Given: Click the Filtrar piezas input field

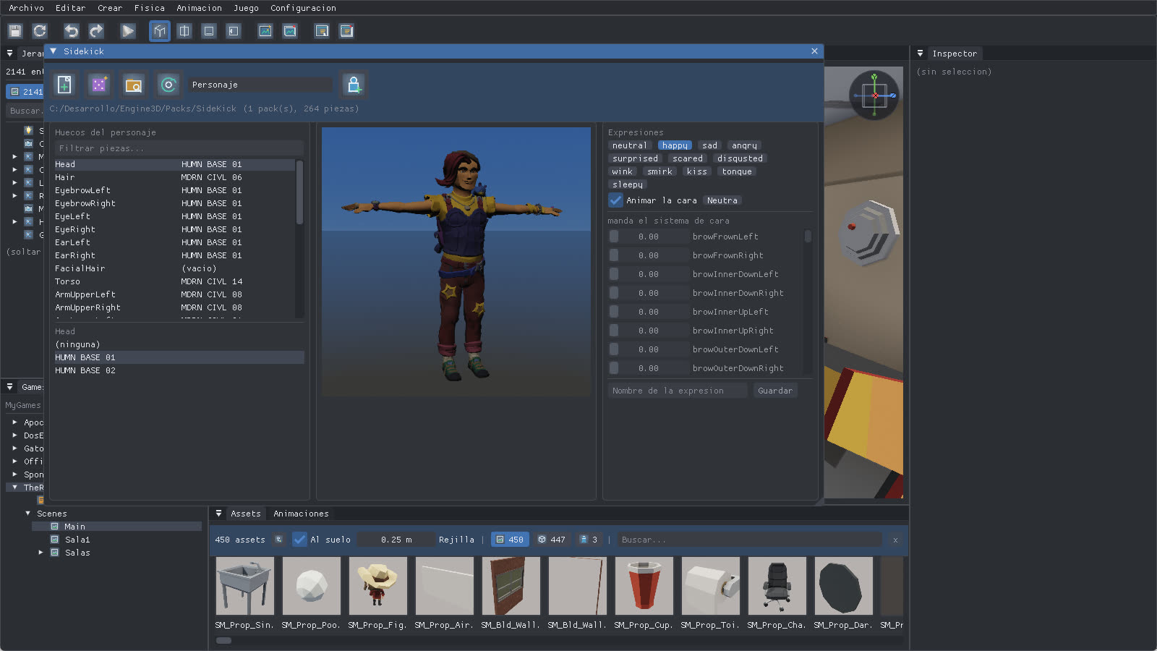Looking at the screenshot, I should click(x=179, y=148).
